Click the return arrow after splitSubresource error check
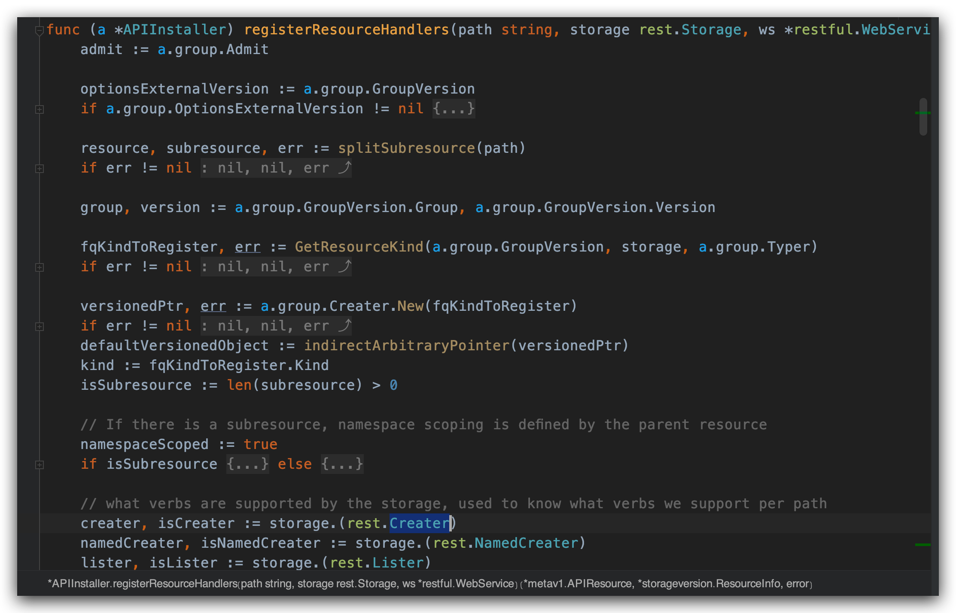Image resolution: width=956 pixels, height=613 pixels. (x=344, y=168)
